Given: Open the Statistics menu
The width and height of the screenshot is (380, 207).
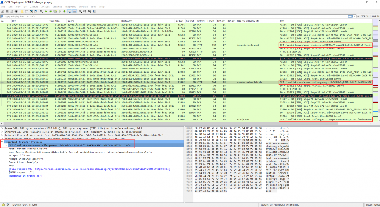Looking at the screenshot, I should pyautogui.click(x=57, y=7).
